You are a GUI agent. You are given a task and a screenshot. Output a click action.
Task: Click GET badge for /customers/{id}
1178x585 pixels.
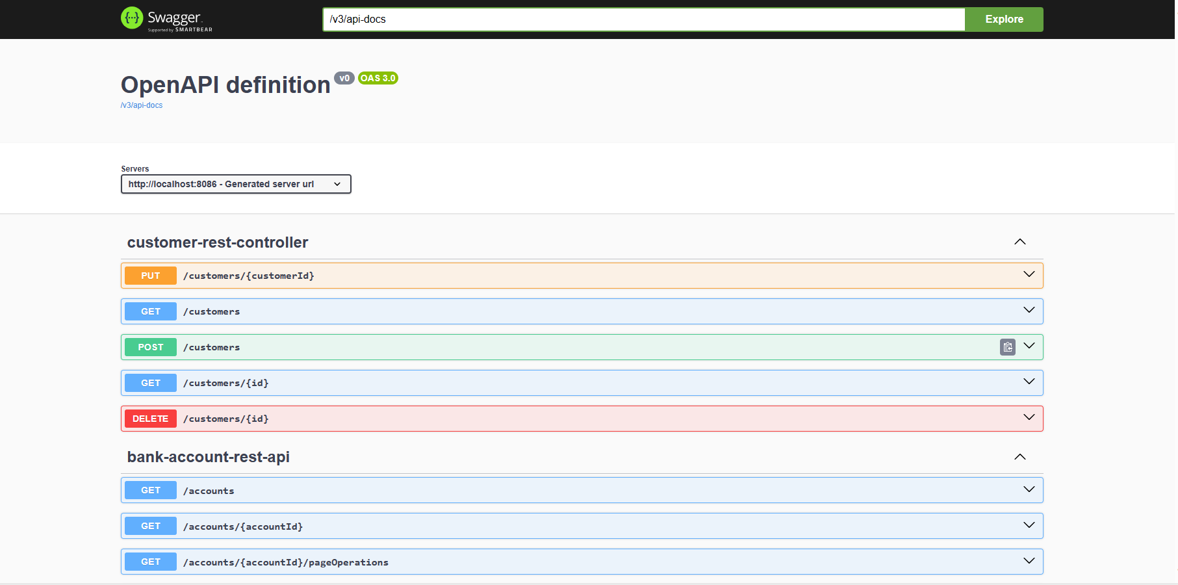click(x=151, y=383)
